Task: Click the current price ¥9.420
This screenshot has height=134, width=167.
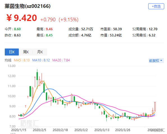Action: 22,18
